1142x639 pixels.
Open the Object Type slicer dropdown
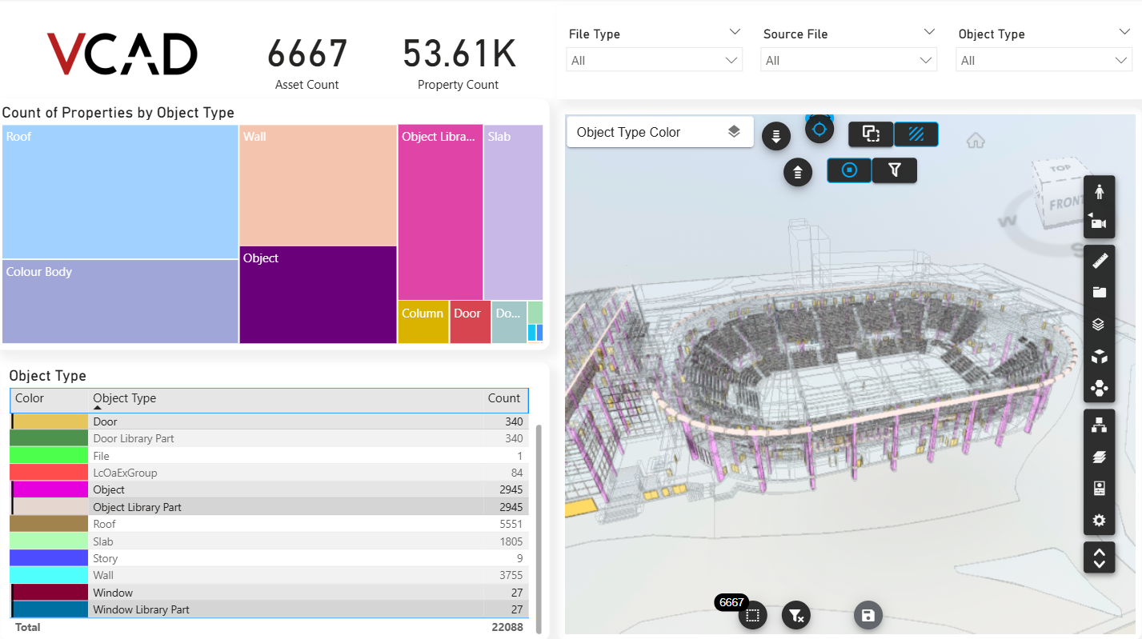[1044, 60]
